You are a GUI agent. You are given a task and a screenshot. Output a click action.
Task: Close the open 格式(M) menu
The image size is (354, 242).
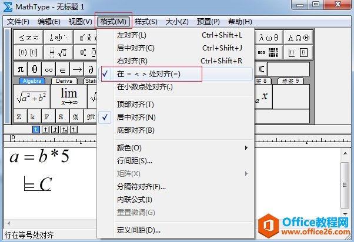tap(113, 22)
